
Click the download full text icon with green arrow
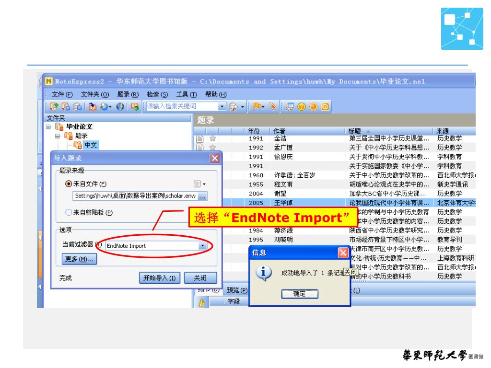click(x=135, y=107)
